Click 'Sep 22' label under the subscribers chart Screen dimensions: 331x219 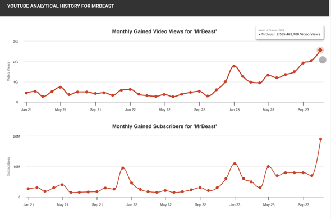click(200, 205)
